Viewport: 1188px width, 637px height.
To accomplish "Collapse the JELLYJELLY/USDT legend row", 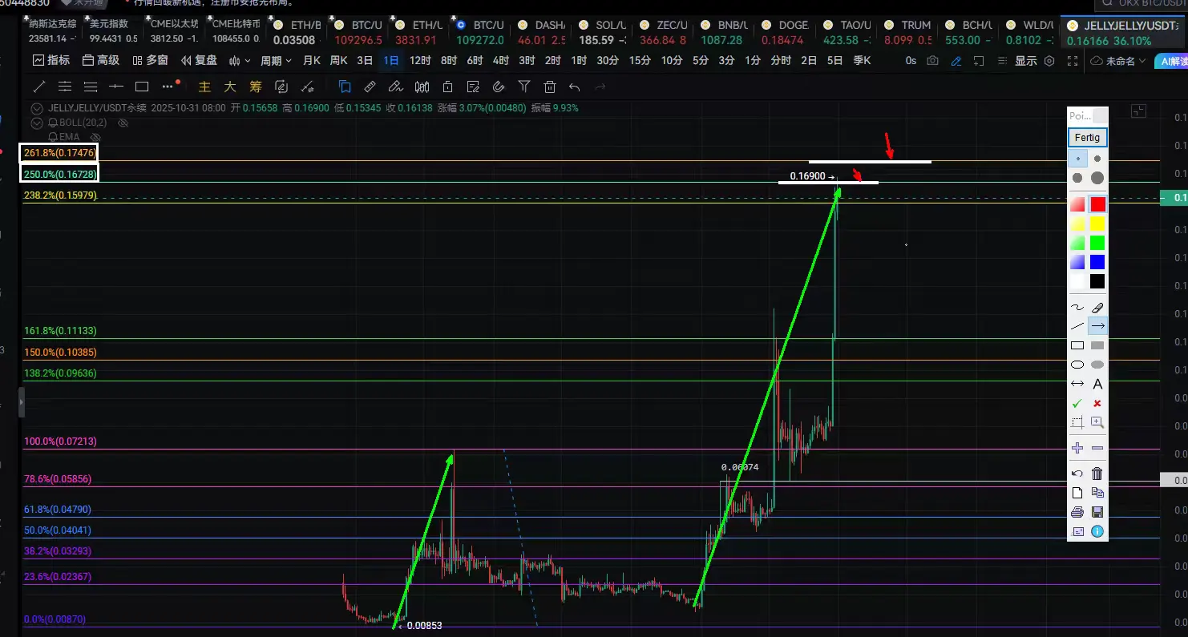I will tap(38, 107).
